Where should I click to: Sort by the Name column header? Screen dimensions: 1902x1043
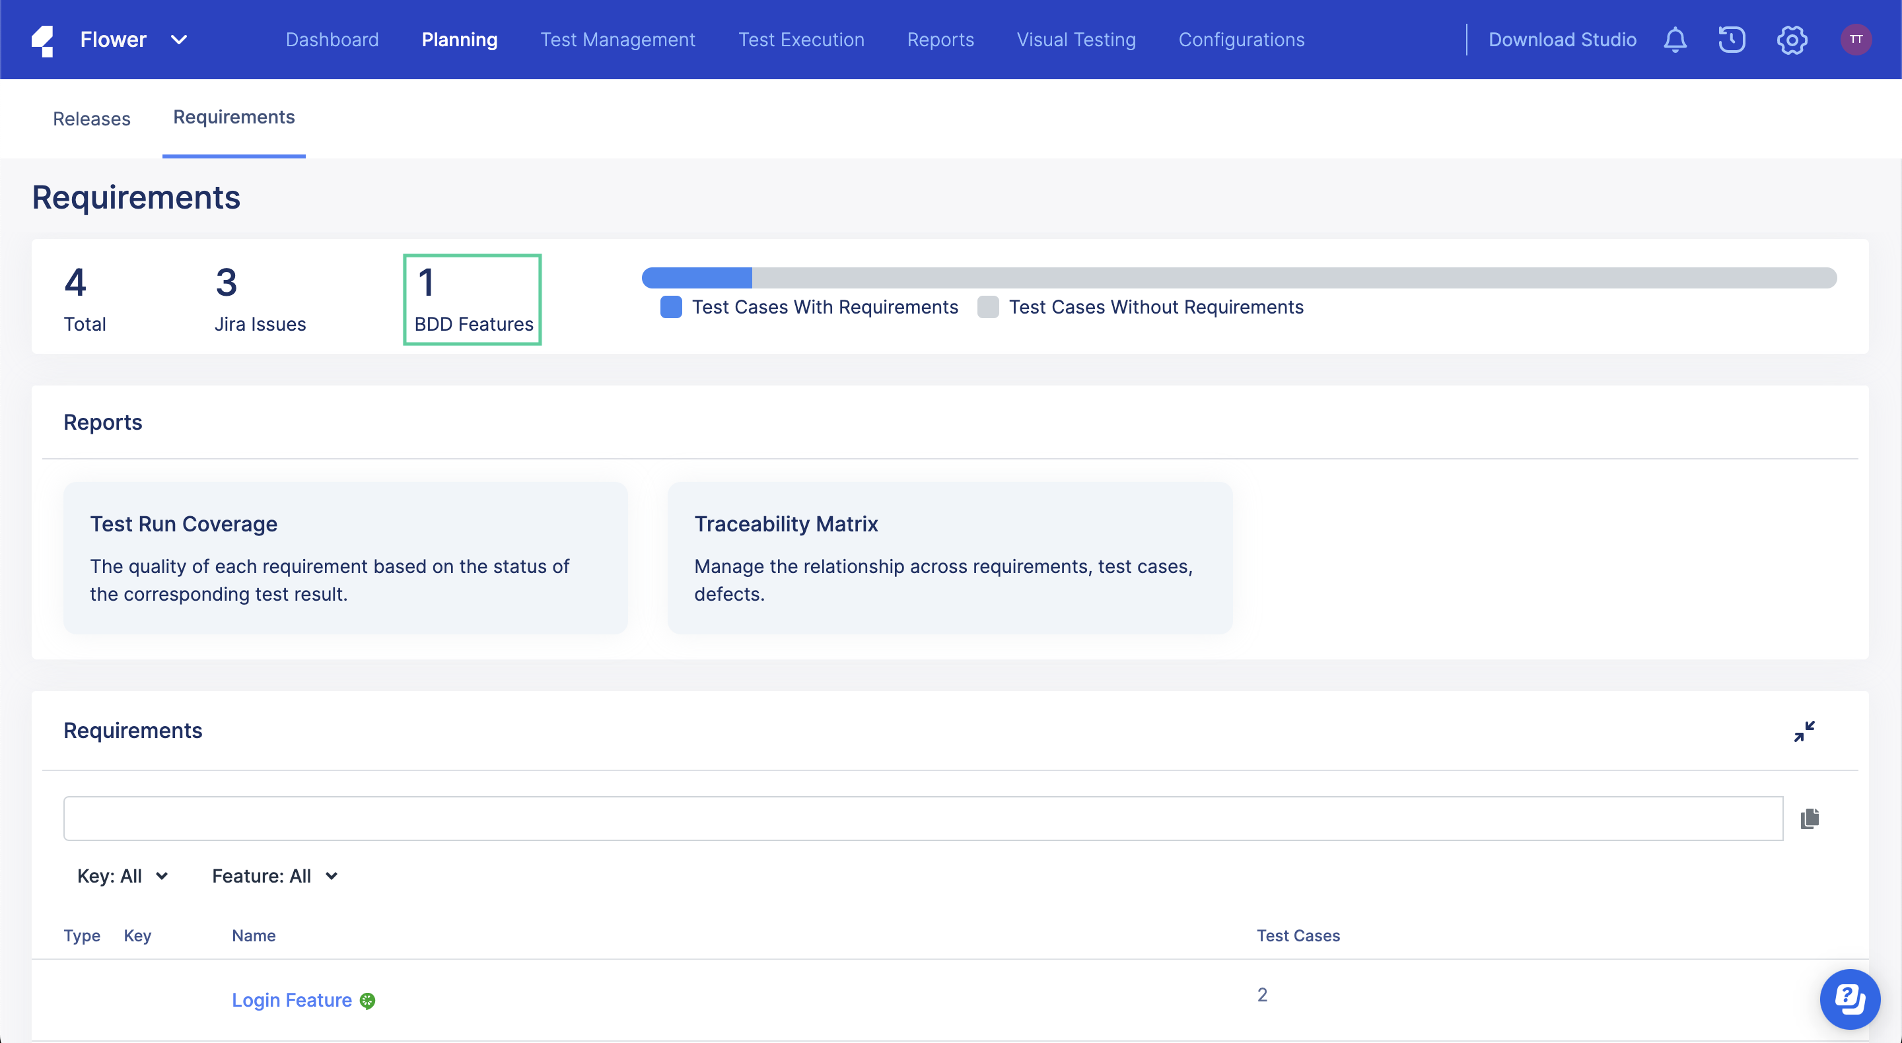coord(253,935)
